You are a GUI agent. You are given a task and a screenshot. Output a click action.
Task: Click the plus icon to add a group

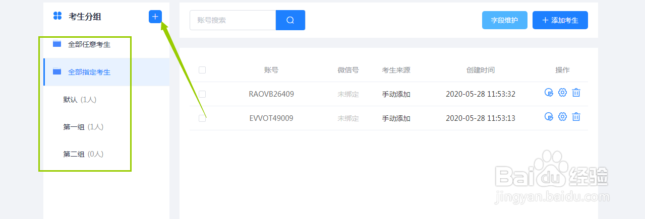point(155,17)
